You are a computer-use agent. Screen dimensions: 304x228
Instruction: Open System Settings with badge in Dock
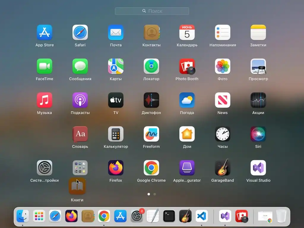[x=137, y=216]
